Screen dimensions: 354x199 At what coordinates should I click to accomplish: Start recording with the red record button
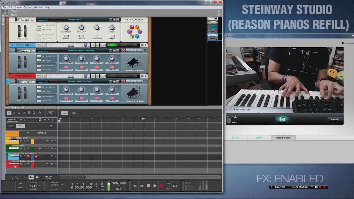click(x=162, y=186)
